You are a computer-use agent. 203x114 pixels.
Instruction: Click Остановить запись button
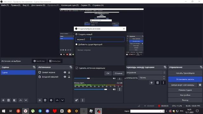click(x=185, y=79)
